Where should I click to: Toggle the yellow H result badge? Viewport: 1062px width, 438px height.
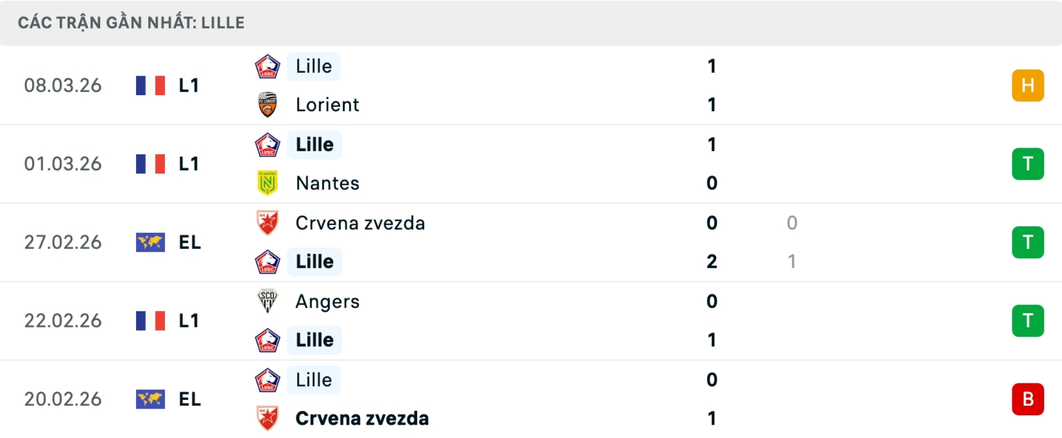(1028, 85)
